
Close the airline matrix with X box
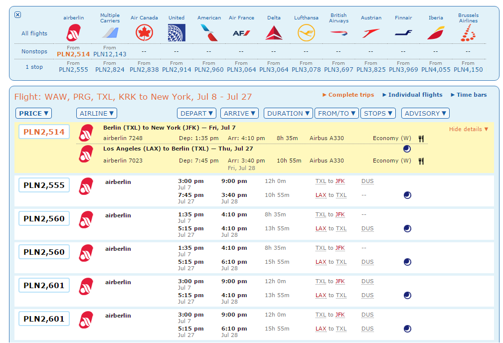[x=18, y=15]
